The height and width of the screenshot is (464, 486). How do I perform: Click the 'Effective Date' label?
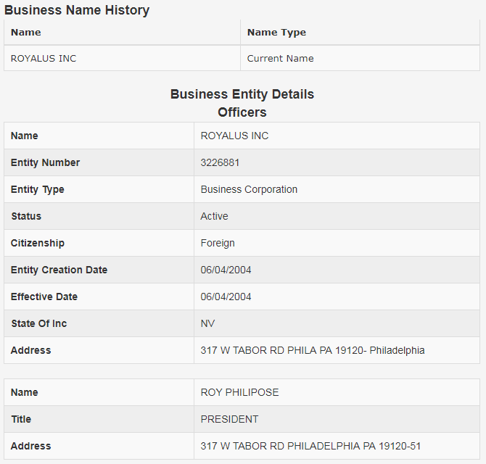coord(44,297)
